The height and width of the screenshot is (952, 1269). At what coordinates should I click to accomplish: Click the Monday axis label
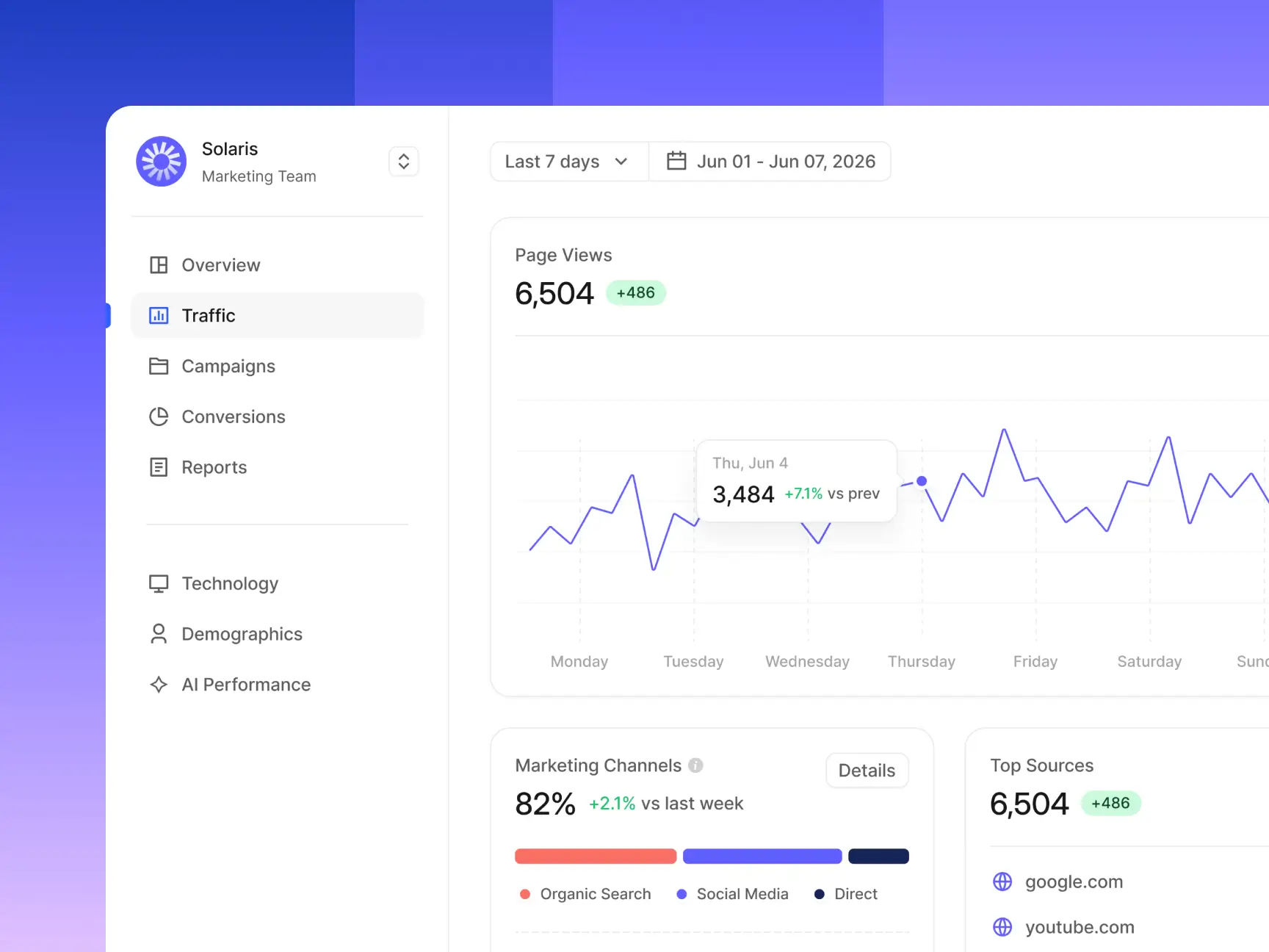[579, 661]
